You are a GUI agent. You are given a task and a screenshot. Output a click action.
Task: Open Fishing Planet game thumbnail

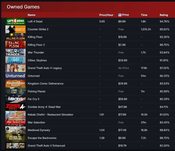point(16,91)
